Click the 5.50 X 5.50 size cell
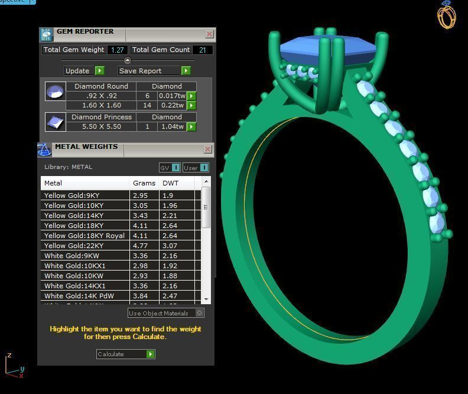The height and width of the screenshot is (394, 468). point(101,126)
